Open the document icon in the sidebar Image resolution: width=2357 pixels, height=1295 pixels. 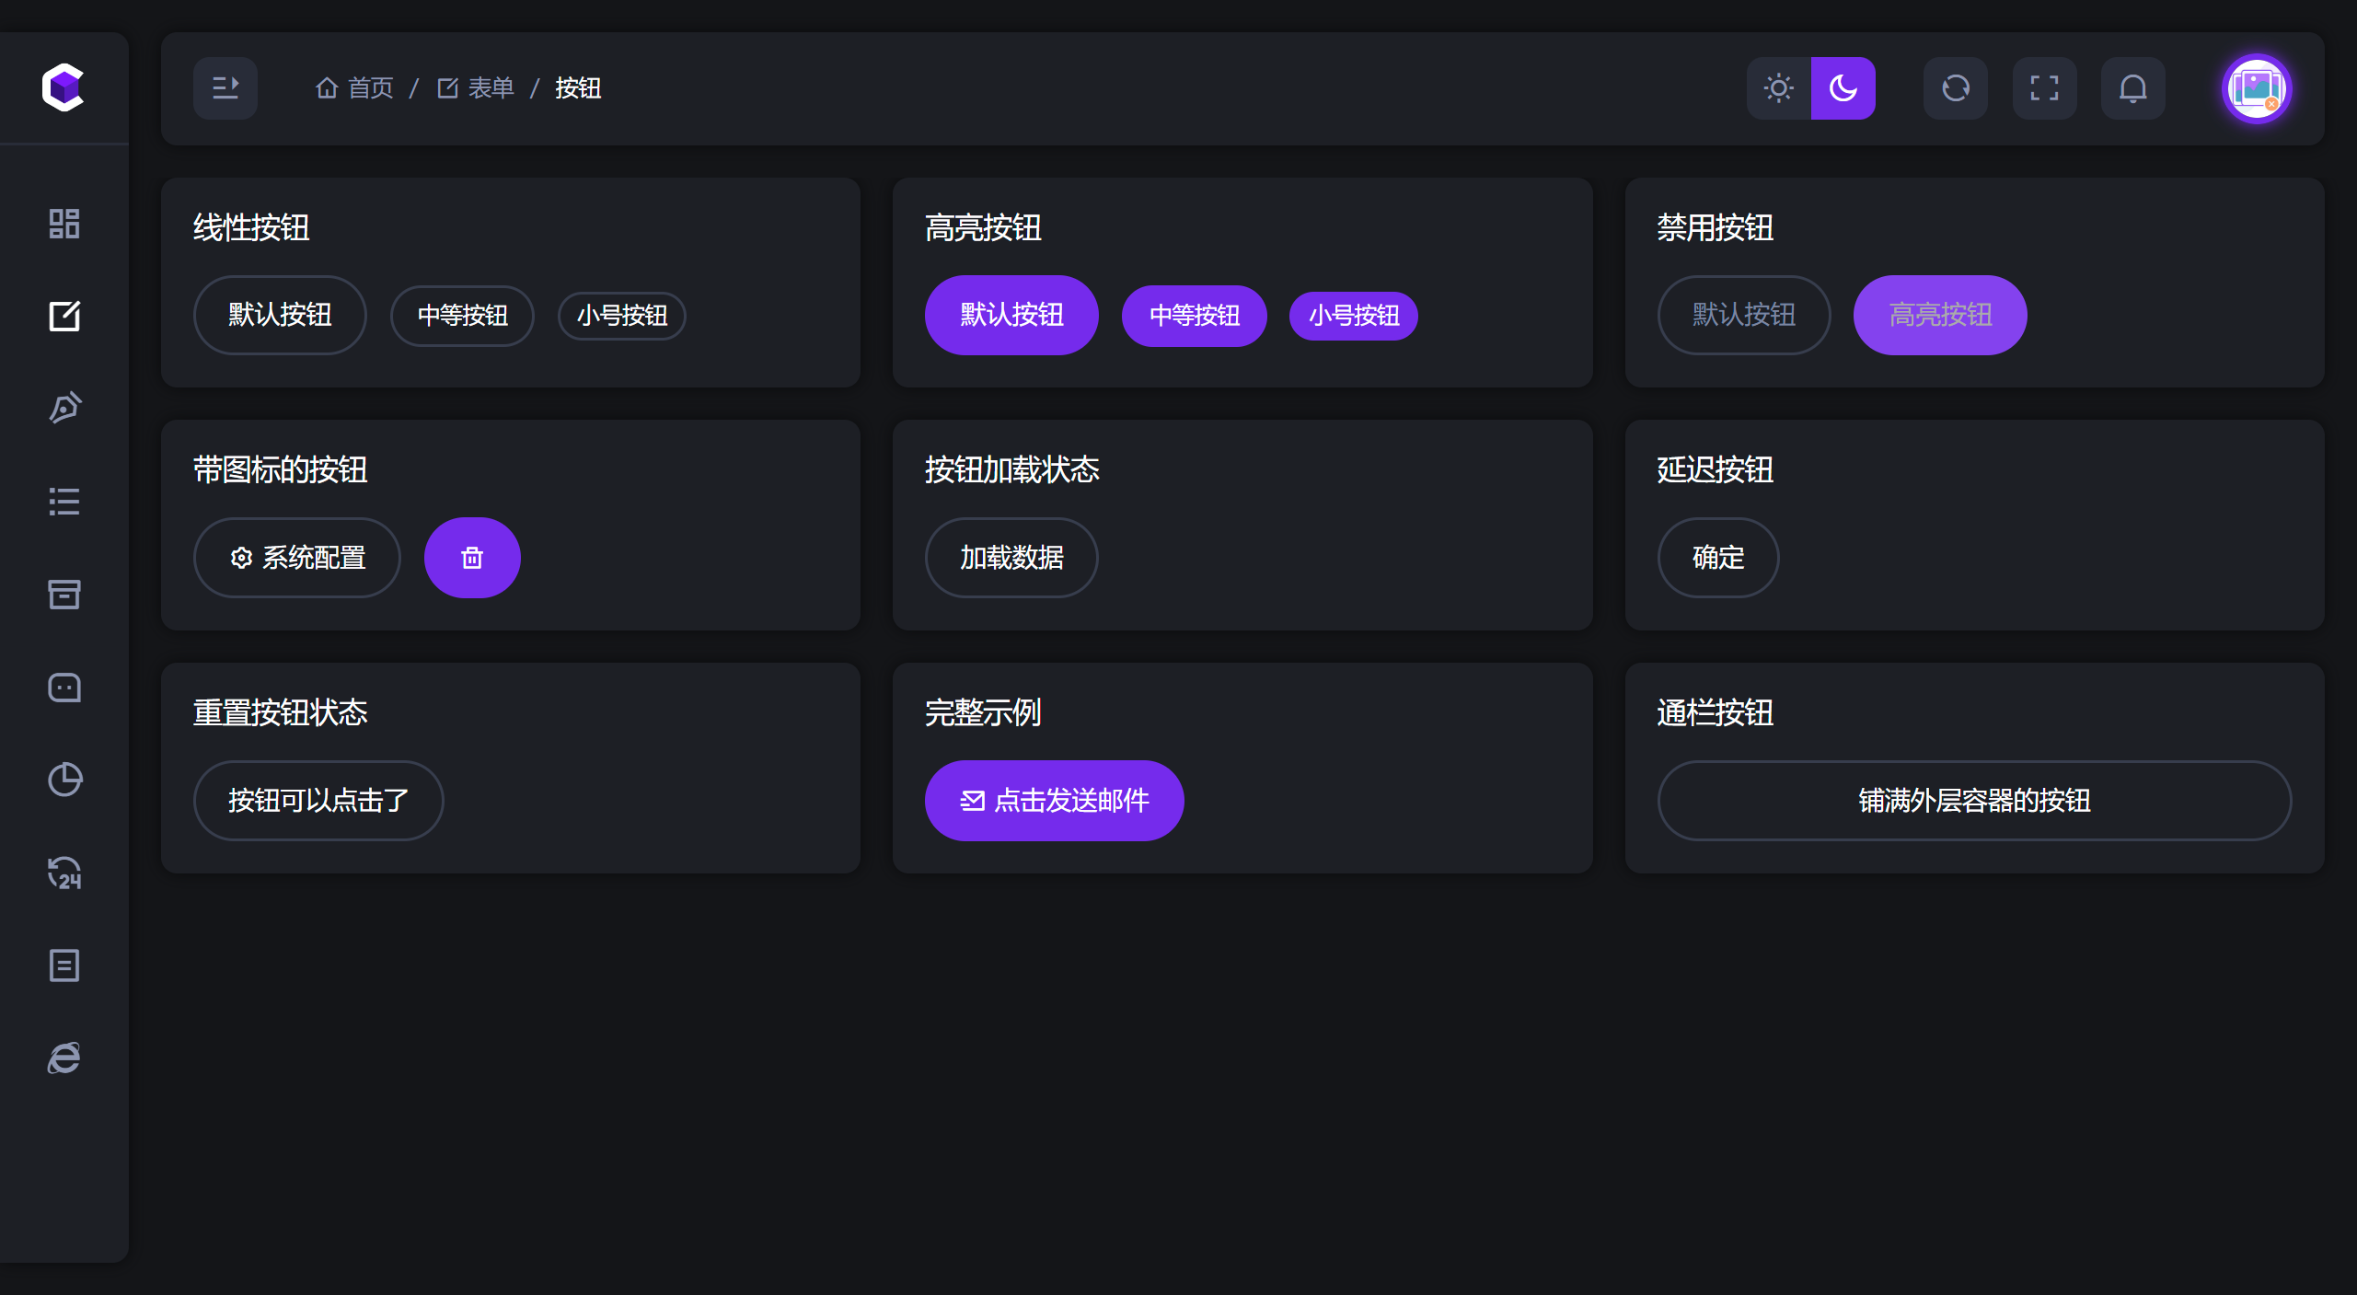tap(64, 965)
